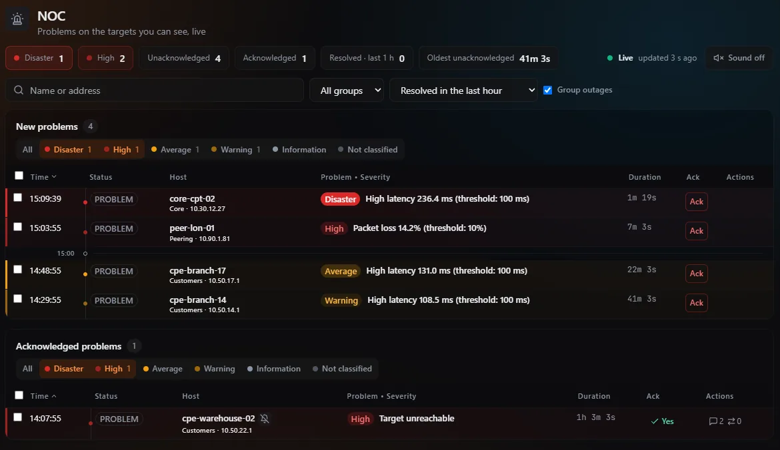This screenshot has height=450, width=780.
Task: Check the cpe-branch-17 row checkbox
Action: pos(18,269)
